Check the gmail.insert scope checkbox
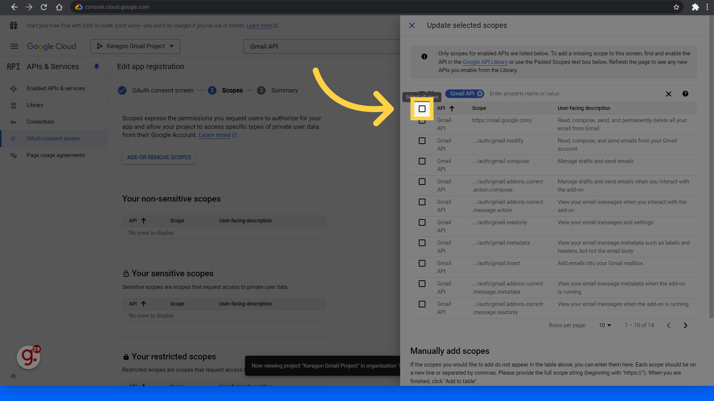Viewport: 714px width, 401px height. click(x=422, y=263)
